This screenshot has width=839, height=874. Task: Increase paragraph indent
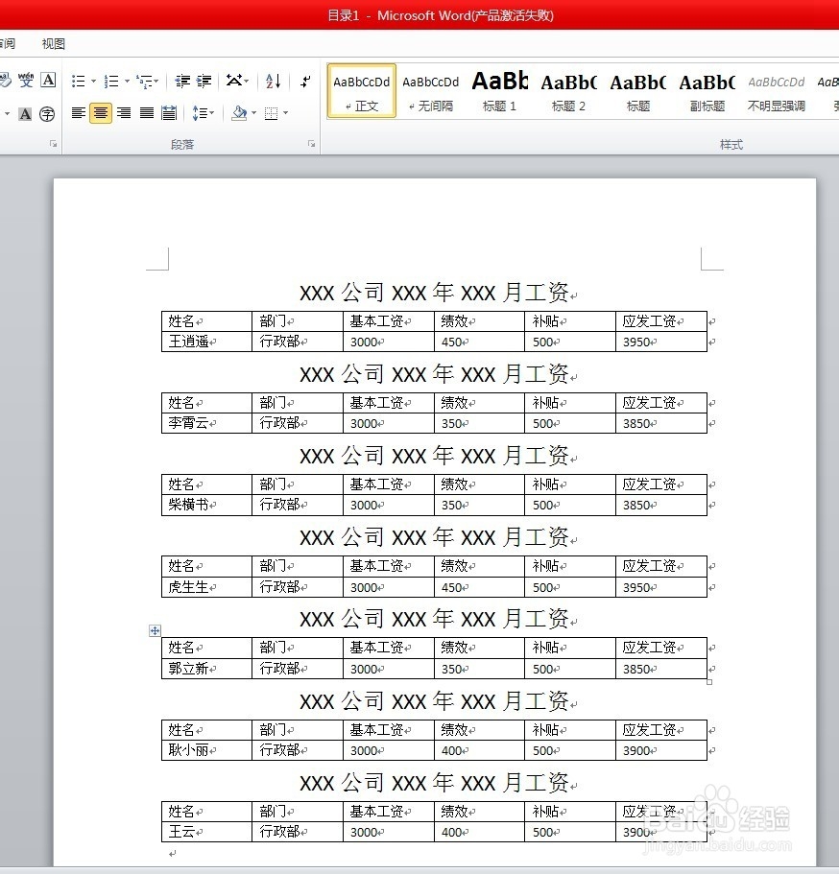tap(204, 82)
